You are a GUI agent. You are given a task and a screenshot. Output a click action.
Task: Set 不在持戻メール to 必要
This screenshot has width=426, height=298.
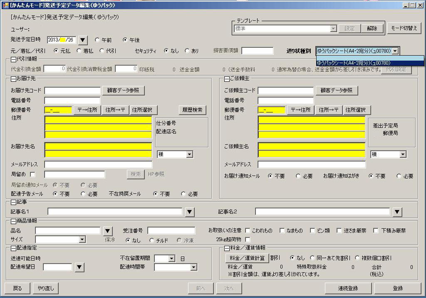click(183, 194)
